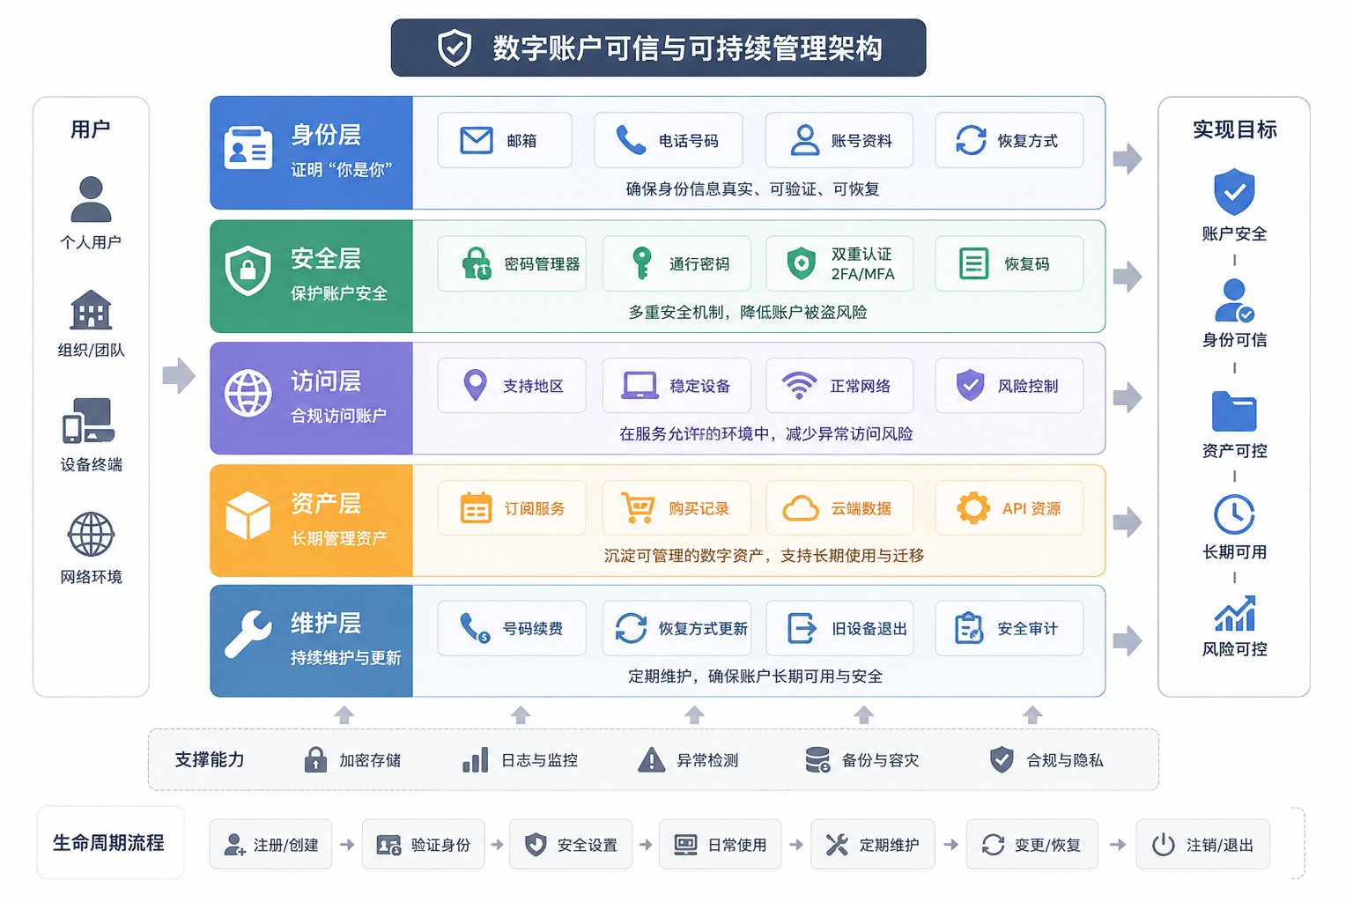The width and height of the screenshot is (1353, 902).
Task: Click text 确保身份信息真实、可验证、可恢复
Action: click(752, 189)
